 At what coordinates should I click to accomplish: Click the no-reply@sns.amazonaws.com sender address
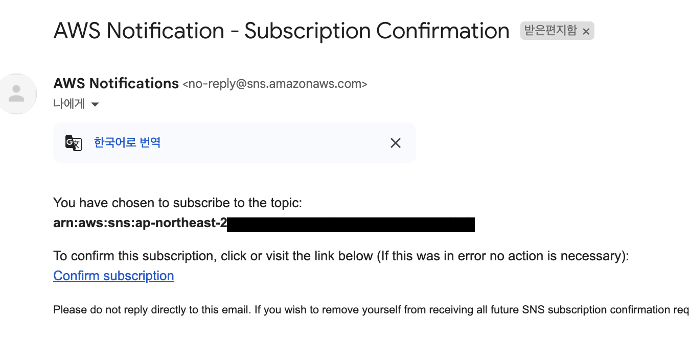coord(275,84)
